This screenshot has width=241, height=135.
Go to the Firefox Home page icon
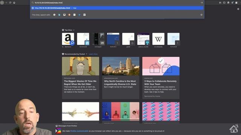pyautogui.click(x=14, y=3)
